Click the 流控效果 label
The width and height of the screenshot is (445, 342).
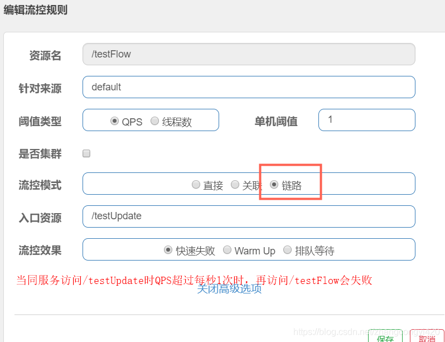coord(40,251)
